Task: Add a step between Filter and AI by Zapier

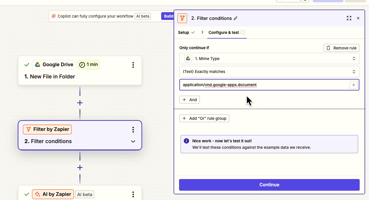Action: click(80, 168)
